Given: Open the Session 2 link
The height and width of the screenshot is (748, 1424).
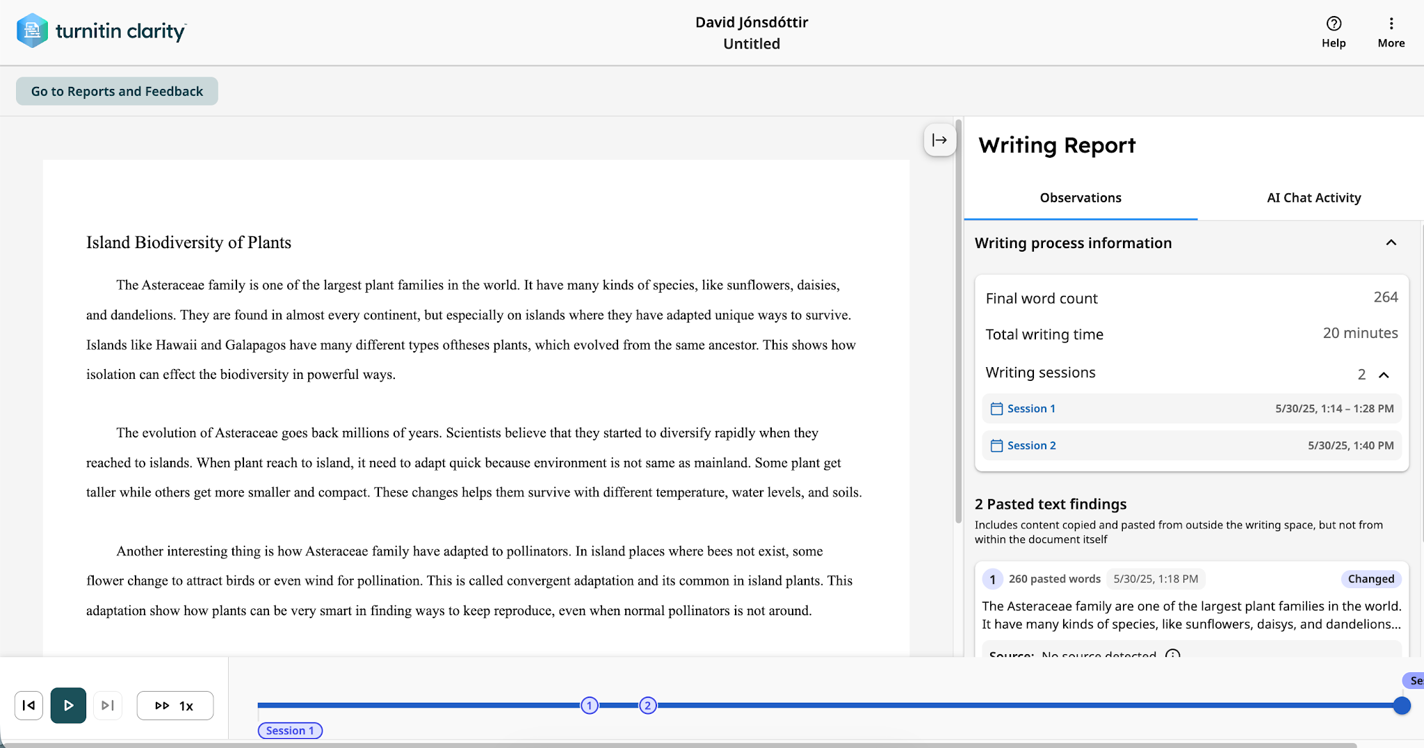Looking at the screenshot, I should (x=1031, y=446).
